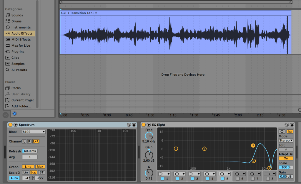Image resolution: width=301 pixels, height=184 pixels.
Task: Open the Spectrum Block size dropdown
Action: (x=34, y=132)
